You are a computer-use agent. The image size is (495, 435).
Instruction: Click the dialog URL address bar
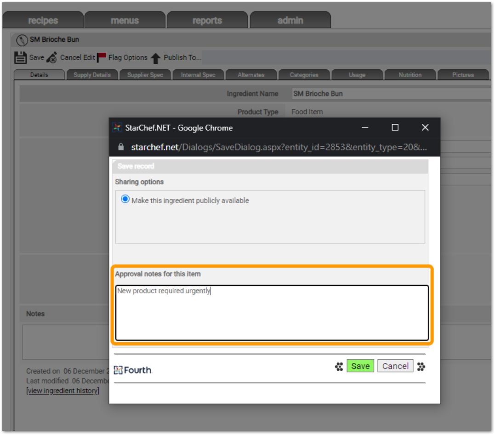pyautogui.click(x=279, y=147)
